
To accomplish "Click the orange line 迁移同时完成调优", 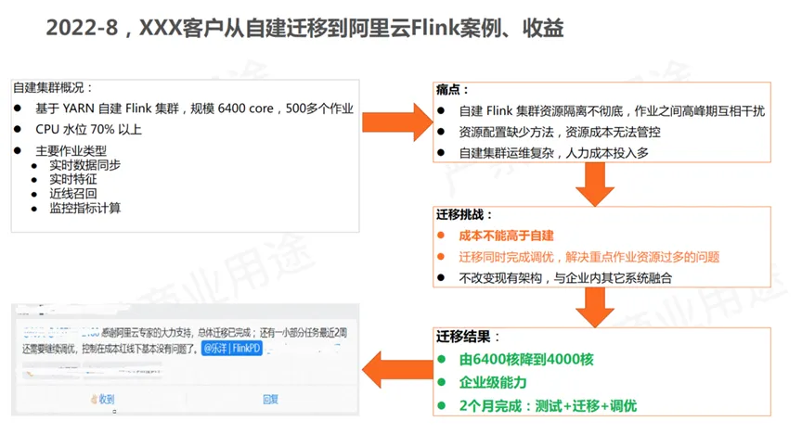I will (x=589, y=257).
